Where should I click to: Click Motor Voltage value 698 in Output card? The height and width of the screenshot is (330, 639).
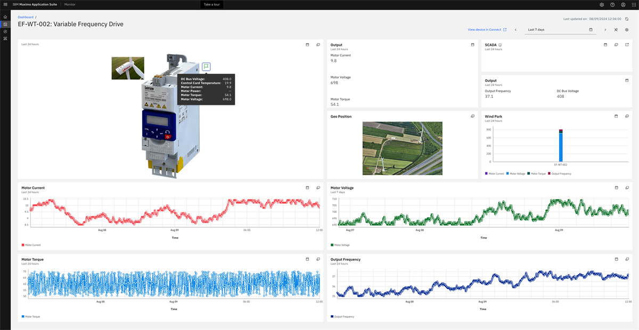[334, 82]
